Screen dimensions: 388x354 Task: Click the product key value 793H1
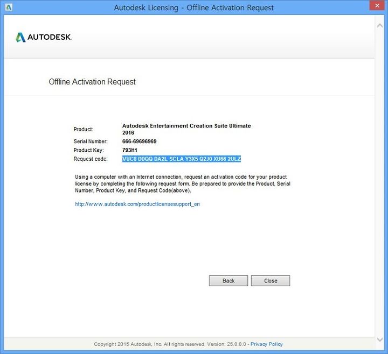tap(130, 150)
